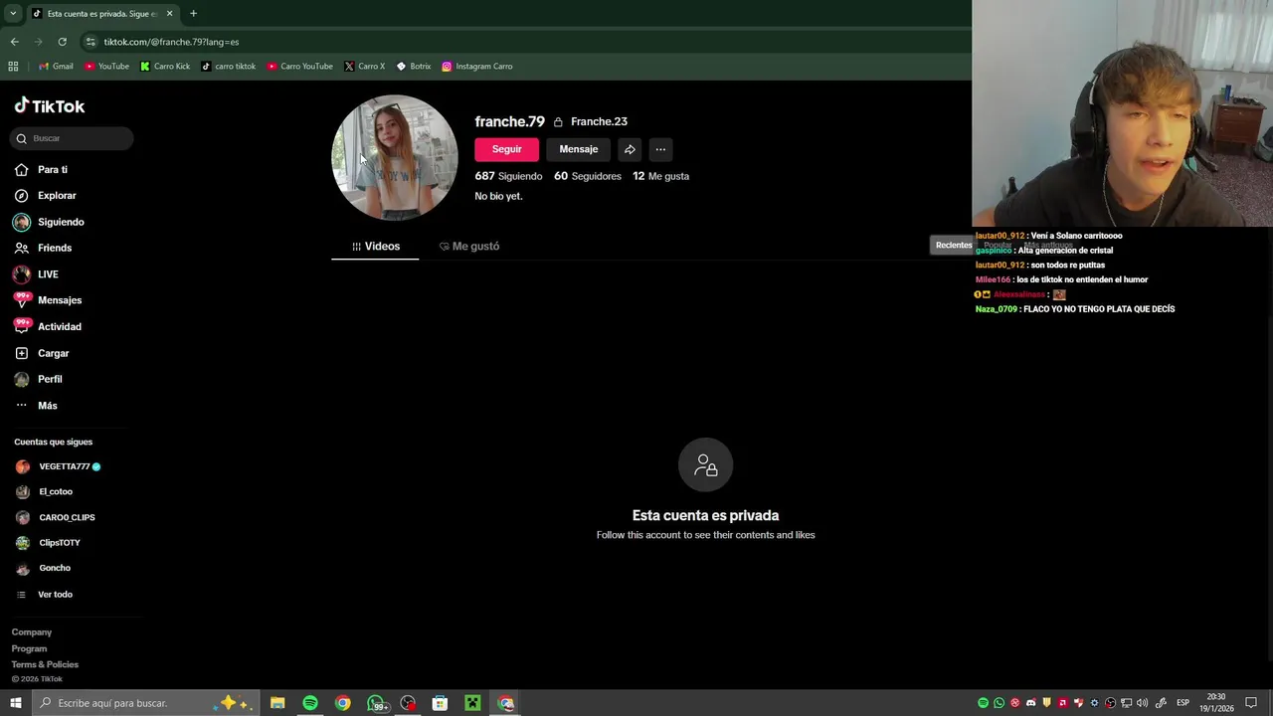Open Goncho followed account
Image resolution: width=1273 pixels, height=716 pixels.
pyautogui.click(x=43, y=568)
